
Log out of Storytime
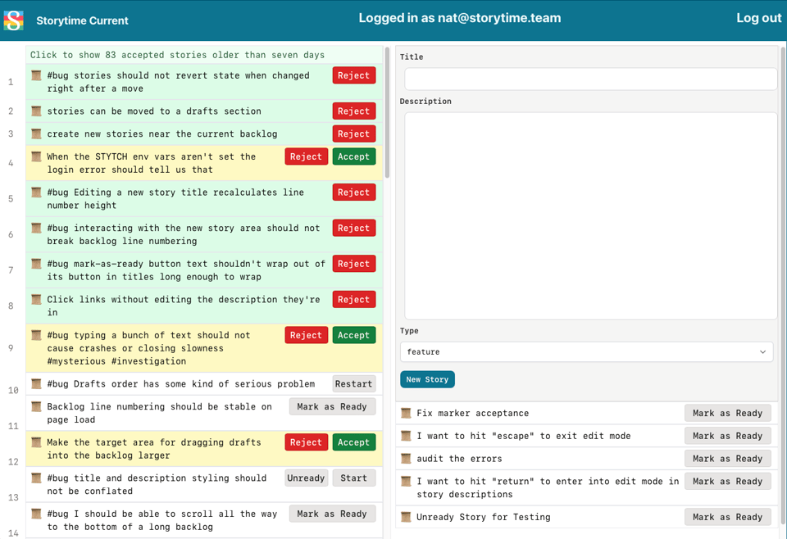758,18
